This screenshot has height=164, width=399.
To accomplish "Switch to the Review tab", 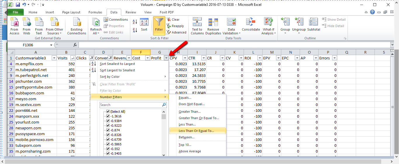I will [131, 12].
